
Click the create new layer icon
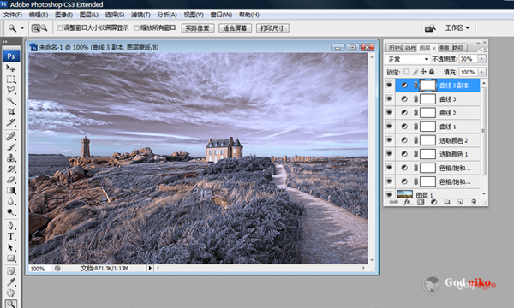coord(460,202)
